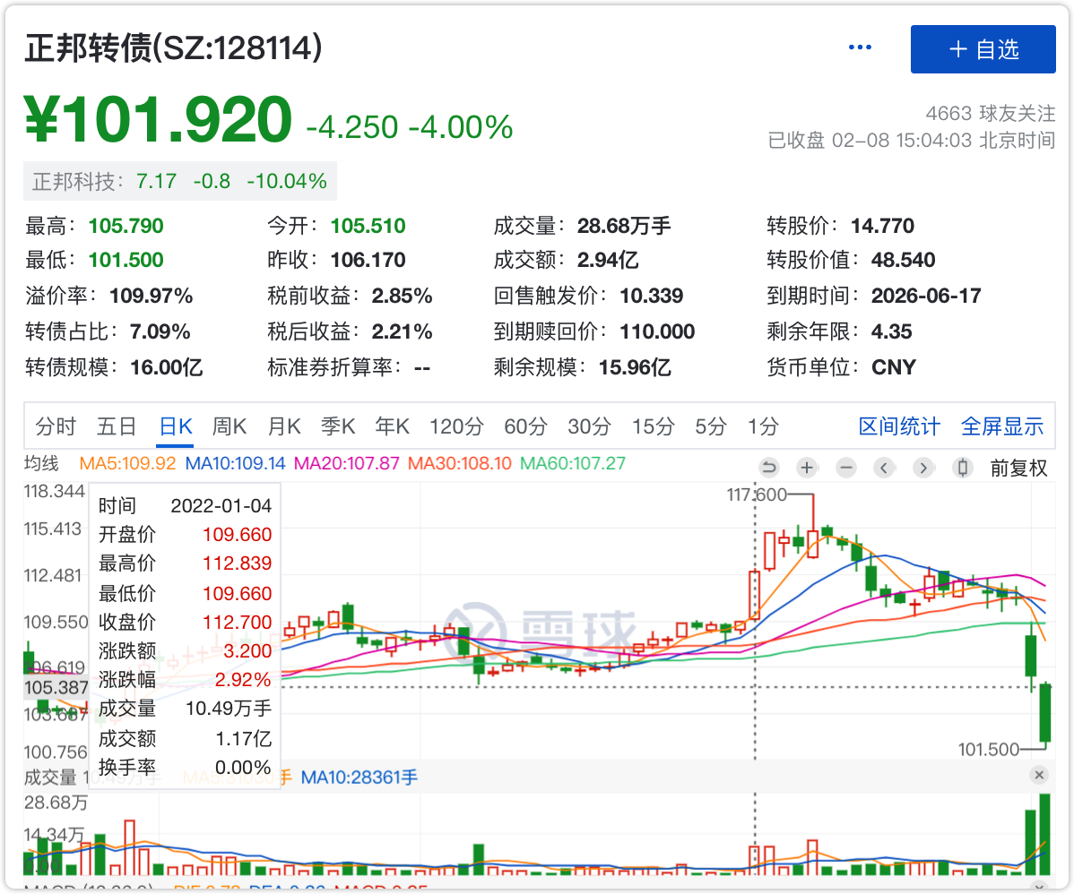The width and height of the screenshot is (1074, 894).
Task: Select the 月K monthly chart view
Action: [x=283, y=427]
